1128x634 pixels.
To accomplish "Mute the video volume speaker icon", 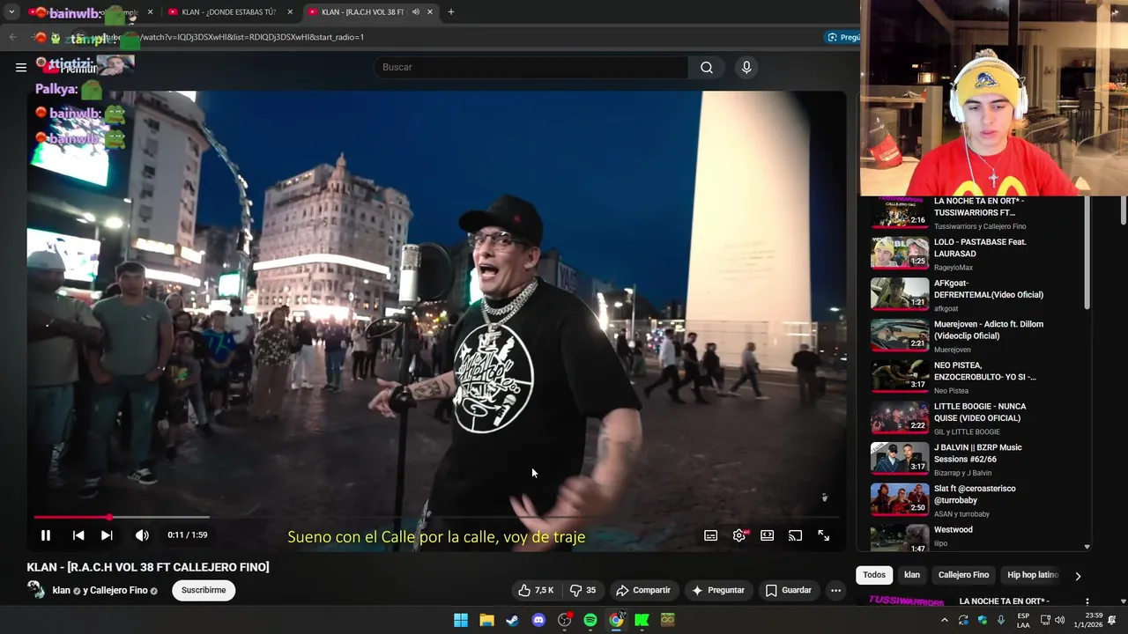I will click(142, 535).
